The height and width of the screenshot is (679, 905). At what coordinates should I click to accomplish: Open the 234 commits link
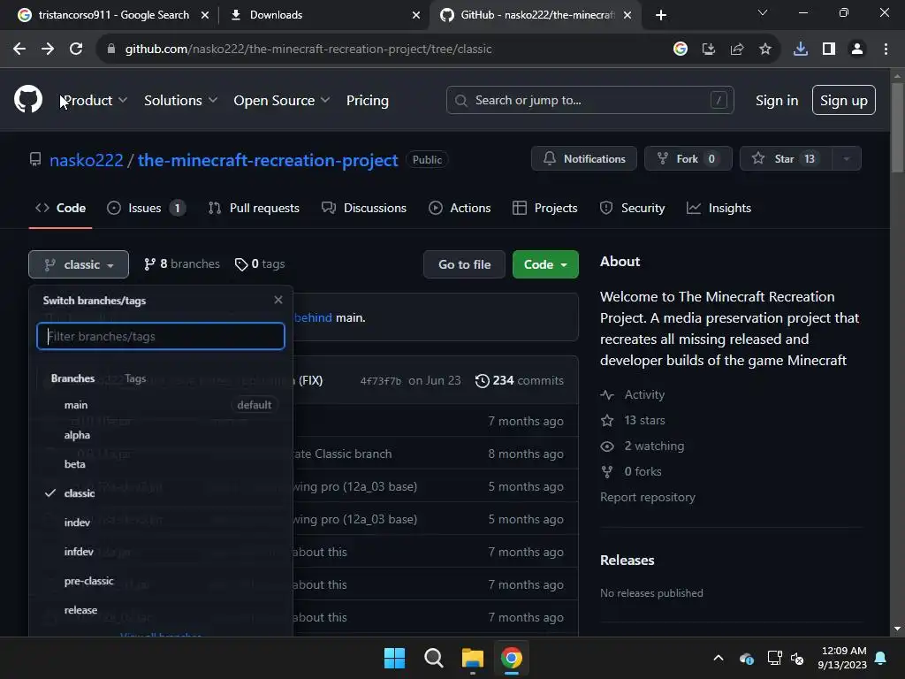[x=520, y=380]
